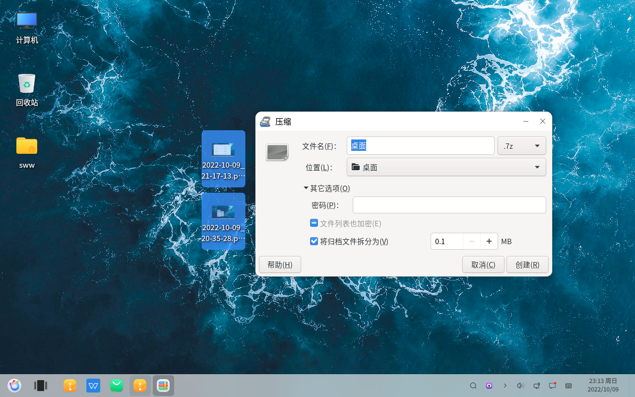Switch to the second yellow archive manager taskbar icon

pos(140,386)
